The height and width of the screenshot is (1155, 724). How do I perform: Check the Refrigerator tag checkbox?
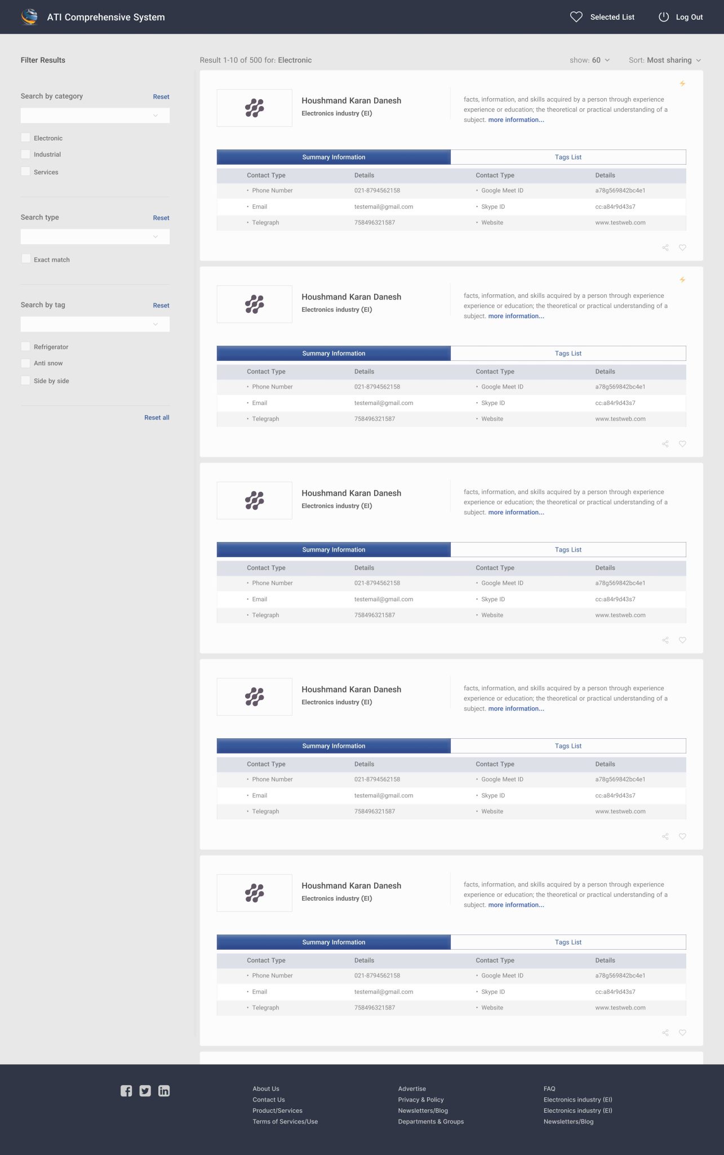(x=25, y=346)
